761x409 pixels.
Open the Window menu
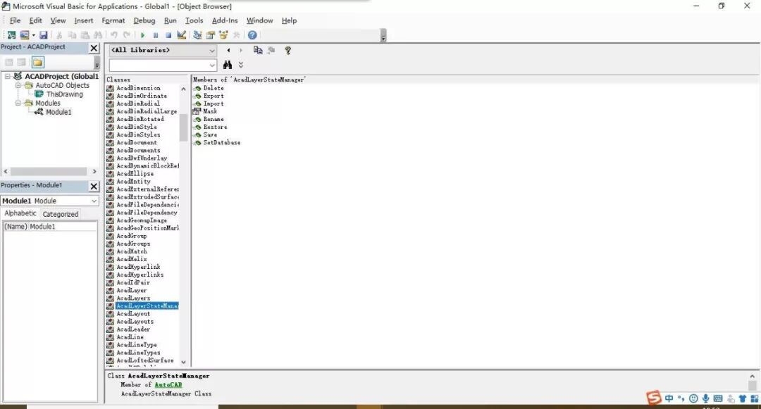(x=259, y=20)
